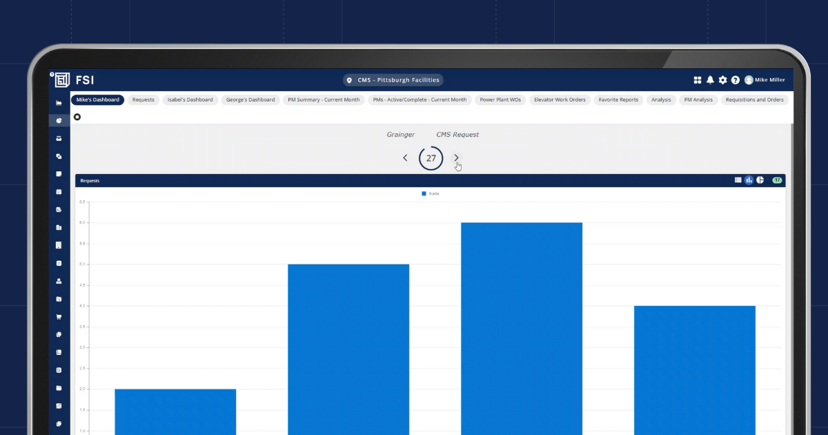
Task: Click the y-axis label 5.0
Action: (81, 264)
